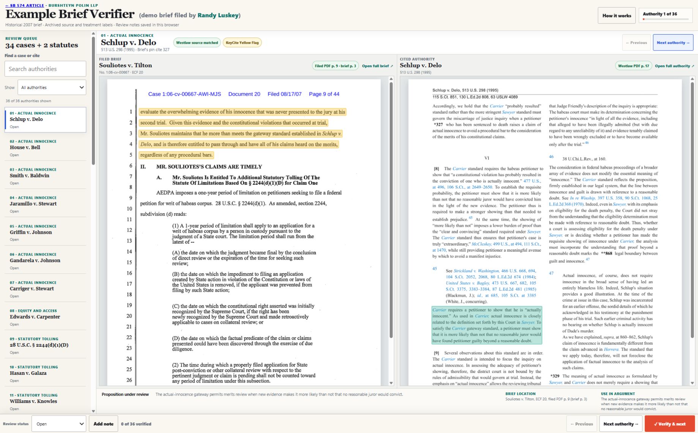Viewport: 698px width, 433px height.
Task: Click the Authority 1 of 36 progress indicator
Action: pyautogui.click(x=666, y=16)
